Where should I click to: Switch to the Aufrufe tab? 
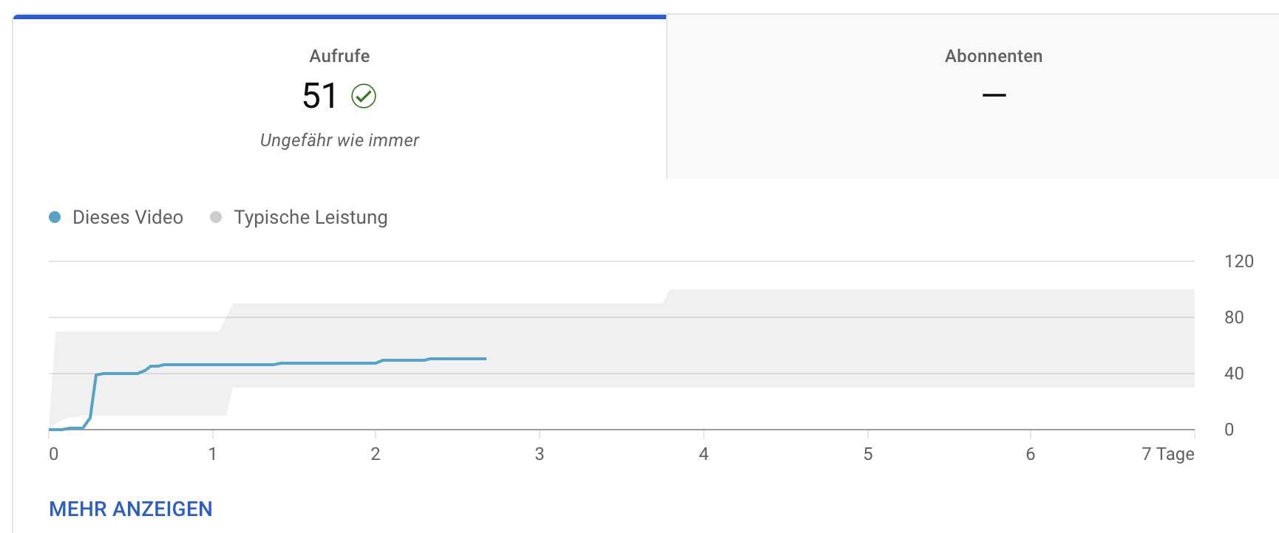(339, 56)
